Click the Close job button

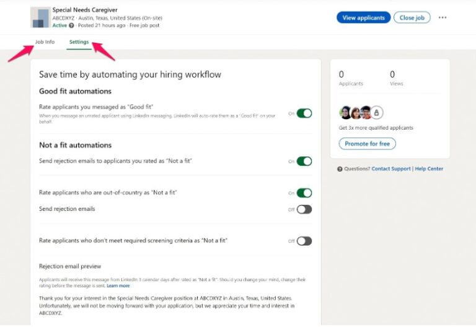tap(412, 17)
